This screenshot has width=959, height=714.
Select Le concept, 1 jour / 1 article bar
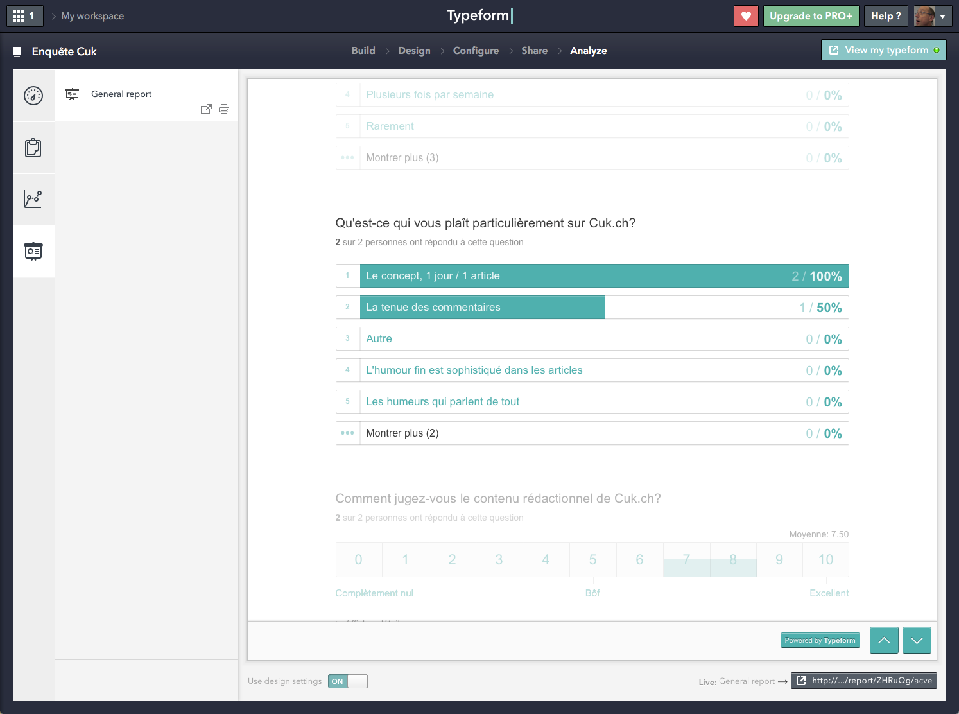(592, 276)
